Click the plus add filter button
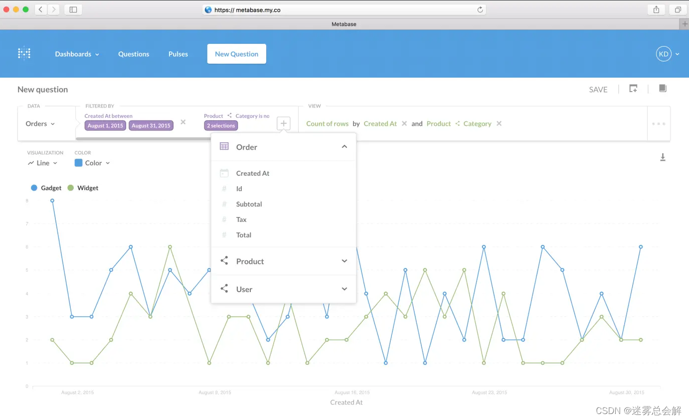Screen dimensions: 689x420 tap(283, 123)
